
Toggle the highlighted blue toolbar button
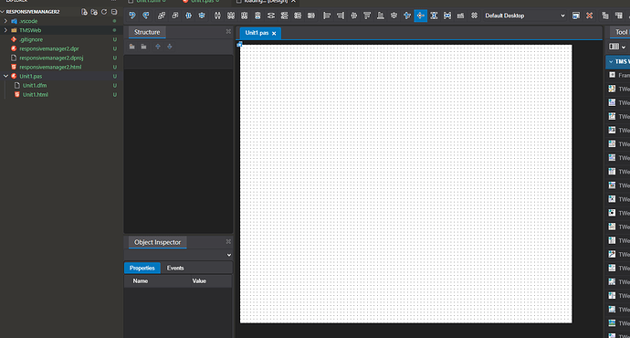(420, 16)
